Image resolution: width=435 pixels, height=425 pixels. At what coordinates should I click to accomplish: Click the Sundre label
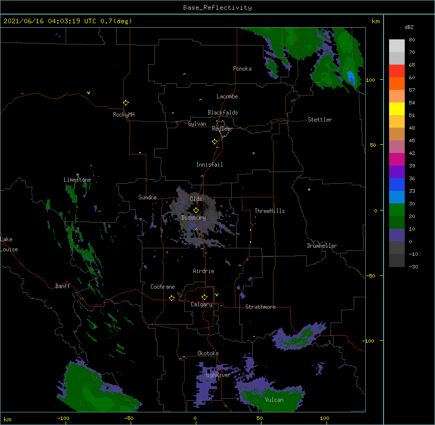click(x=147, y=197)
